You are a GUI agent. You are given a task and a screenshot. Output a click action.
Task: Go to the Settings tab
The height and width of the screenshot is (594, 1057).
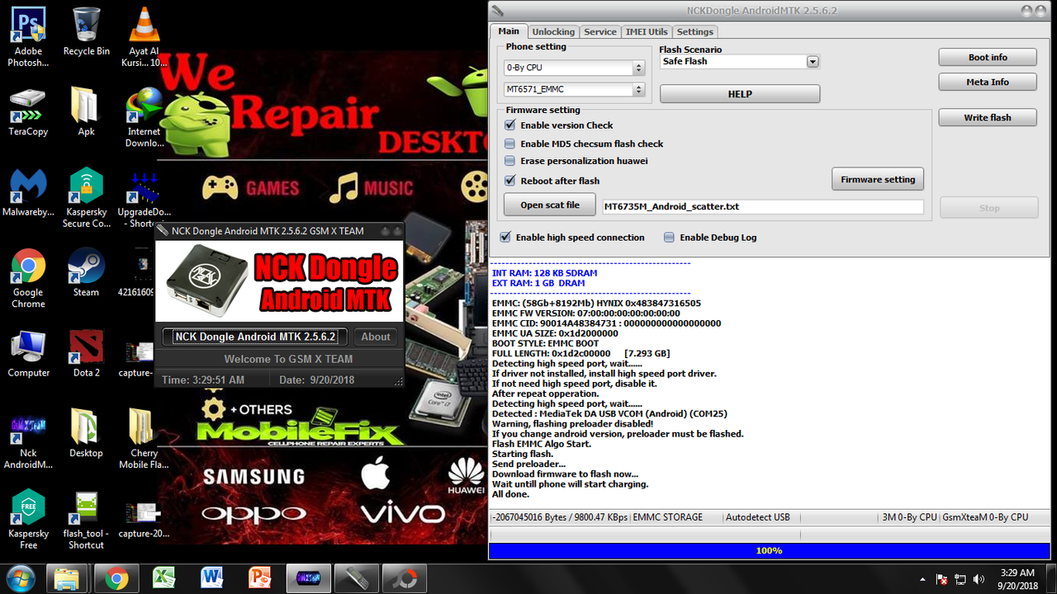coord(695,32)
